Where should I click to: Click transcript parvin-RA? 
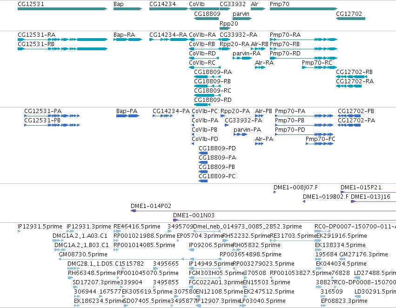(242, 58)
